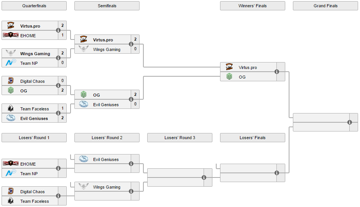Show info for EHOME vs Team NP losers match
The image size is (360, 207).
click(58, 168)
